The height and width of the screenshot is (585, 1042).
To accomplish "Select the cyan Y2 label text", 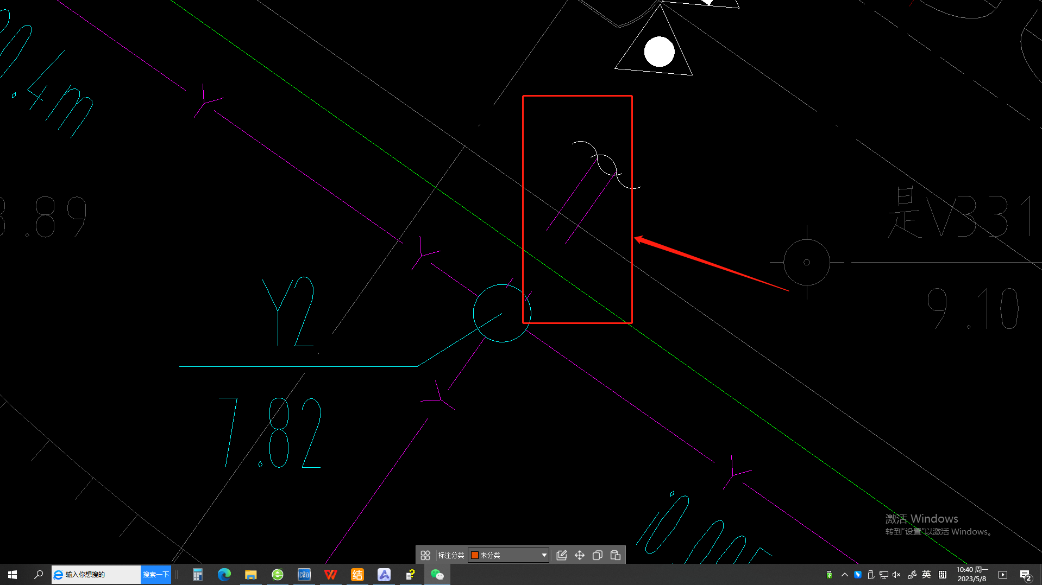I will coord(288,311).
